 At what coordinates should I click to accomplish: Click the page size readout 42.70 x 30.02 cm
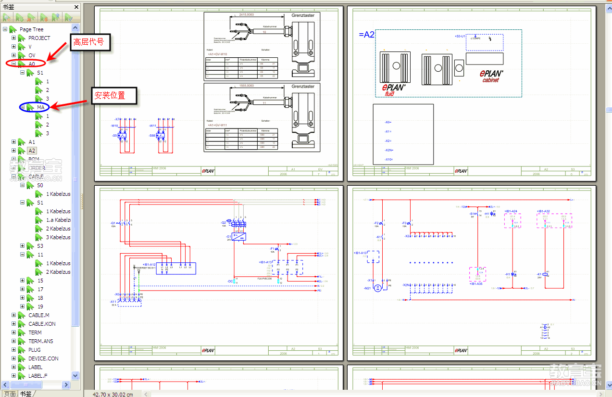(x=113, y=394)
